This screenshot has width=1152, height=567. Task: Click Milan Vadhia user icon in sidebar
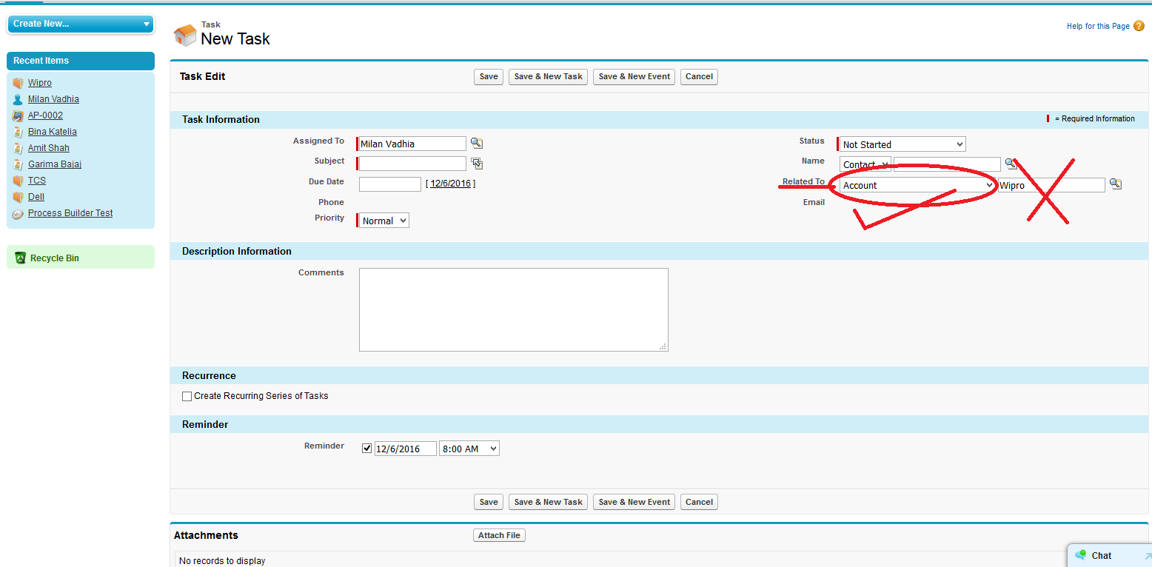coord(18,99)
